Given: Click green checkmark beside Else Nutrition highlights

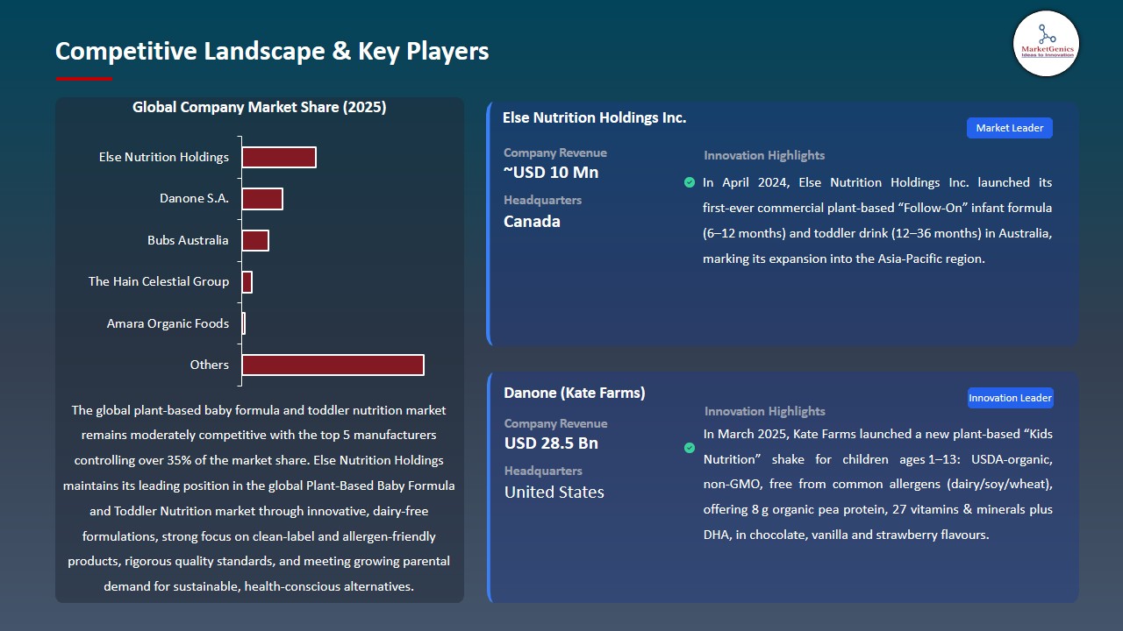Looking at the screenshot, I should [690, 182].
